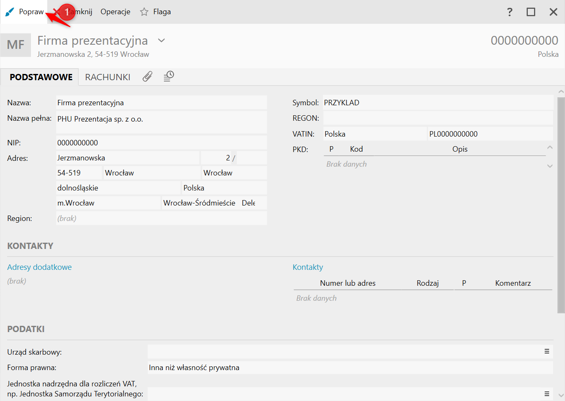This screenshot has width=565, height=401.
Task: Open the attachments paperclip tab
Action: 147,76
